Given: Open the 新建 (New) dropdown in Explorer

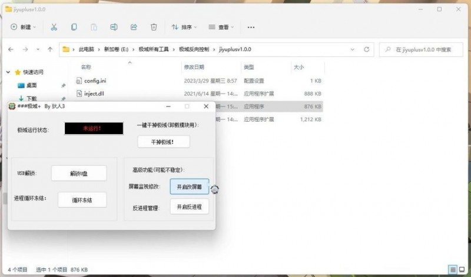Looking at the screenshot, I should [x=23, y=27].
